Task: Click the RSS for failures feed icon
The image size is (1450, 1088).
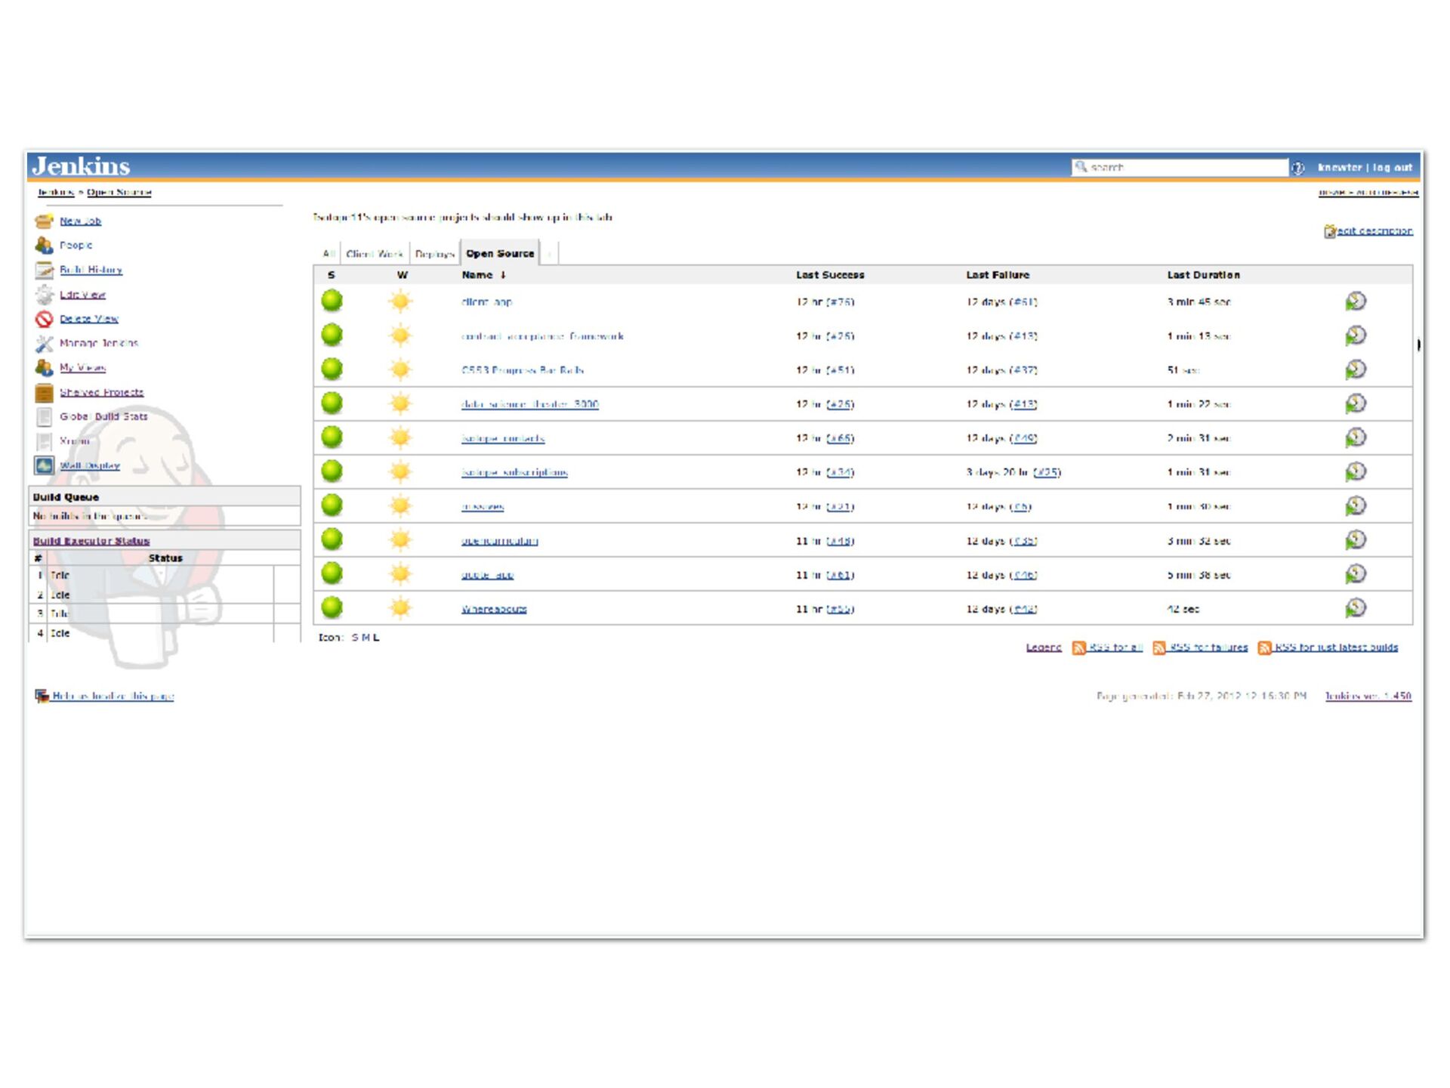Action: pos(1158,648)
